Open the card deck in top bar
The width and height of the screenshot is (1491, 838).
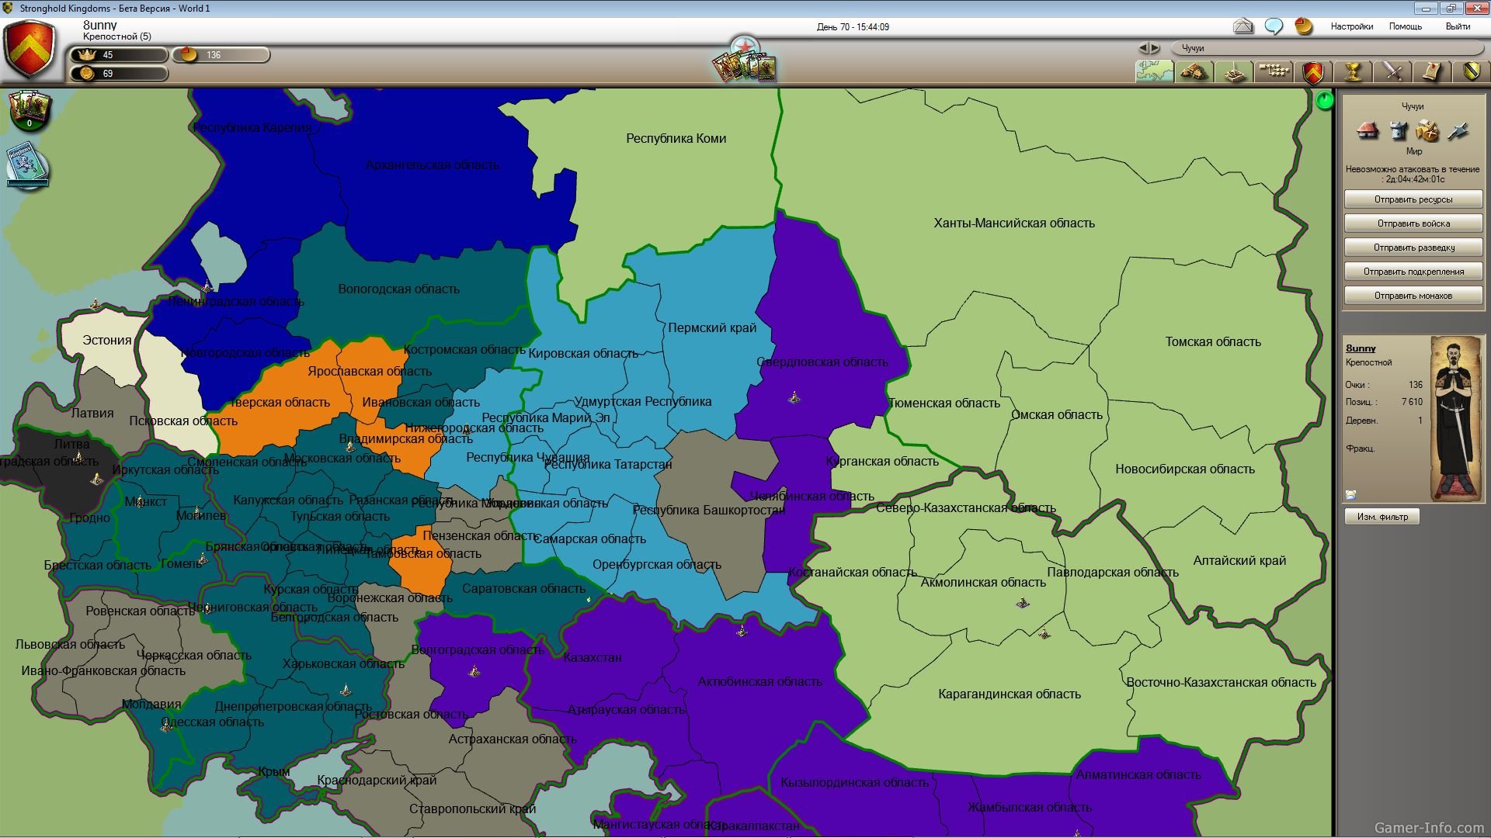pos(745,67)
